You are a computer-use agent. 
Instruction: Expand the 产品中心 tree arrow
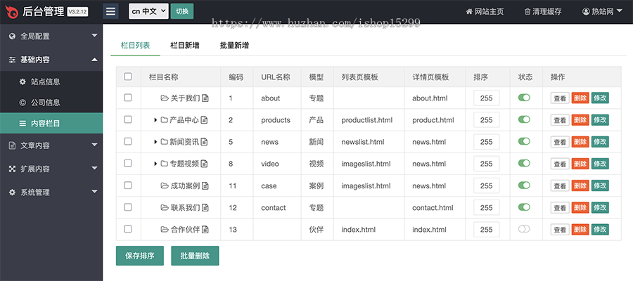click(155, 120)
